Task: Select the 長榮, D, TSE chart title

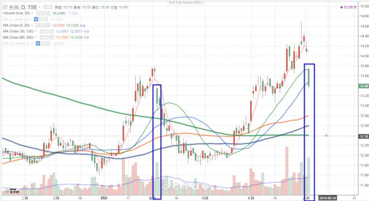Action: pos(23,7)
